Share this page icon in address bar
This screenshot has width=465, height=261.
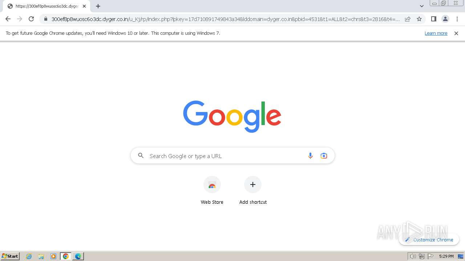(408, 19)
